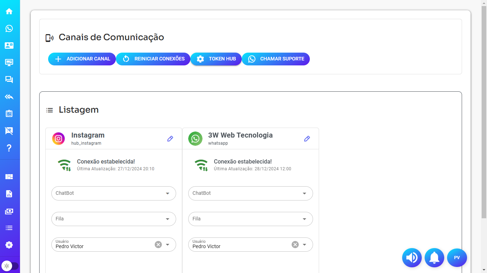This screenshot has height=273, width=487.
Task: Open the clipboard tasks icon in sidebar
Action: 9,114
